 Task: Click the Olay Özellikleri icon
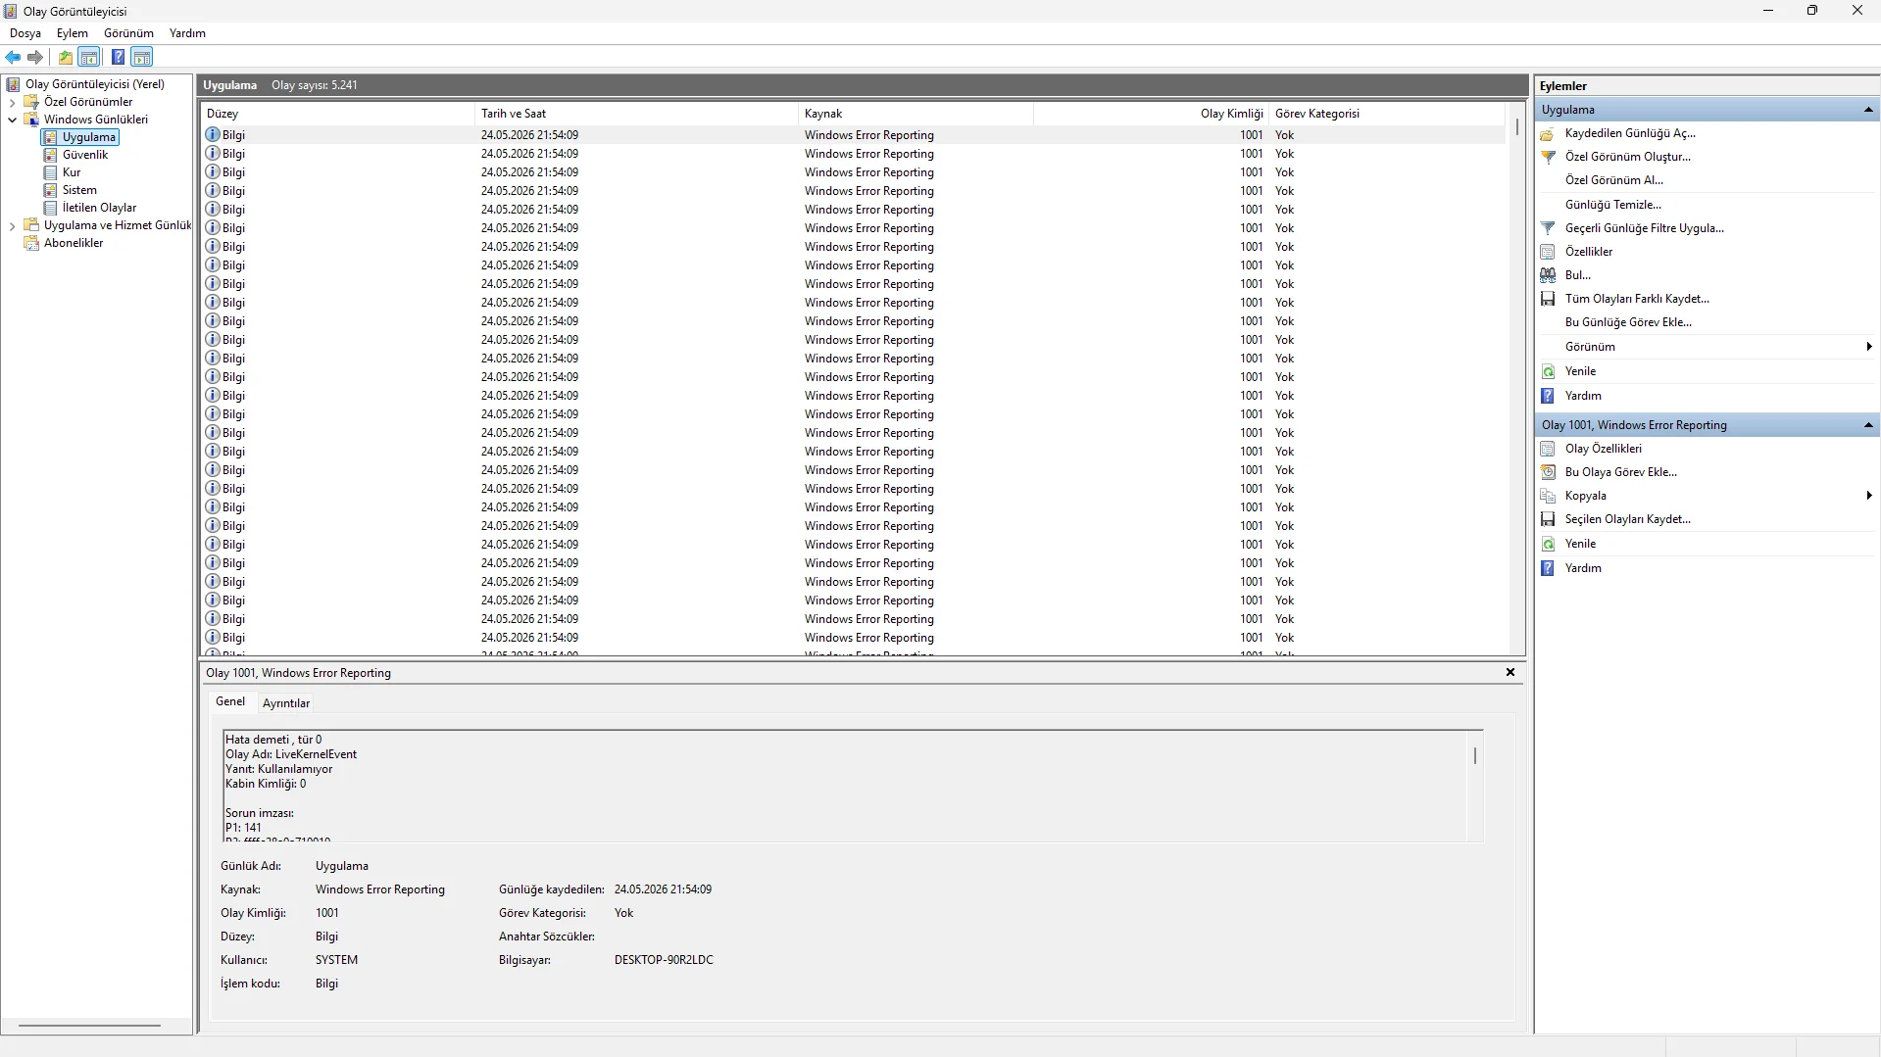pos(1548,449)
